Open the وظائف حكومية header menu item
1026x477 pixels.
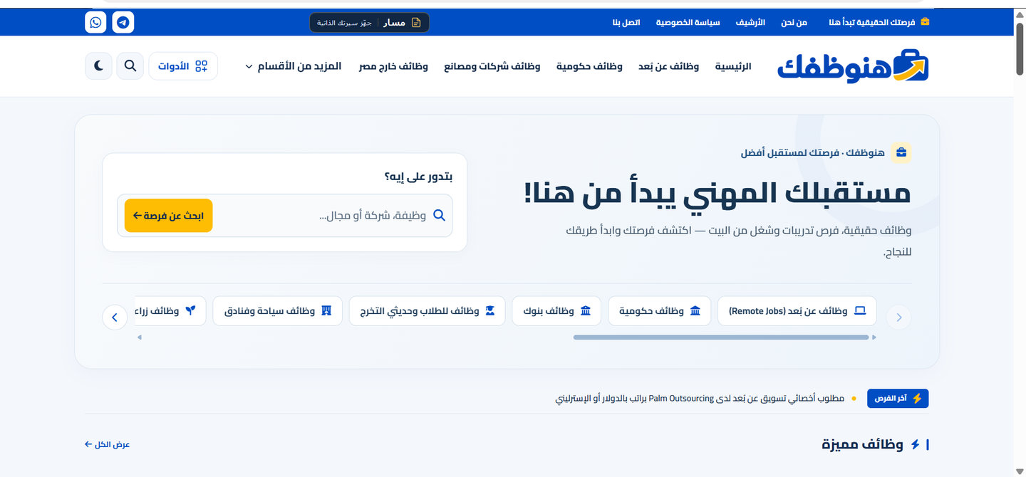(x=589, y=66)
